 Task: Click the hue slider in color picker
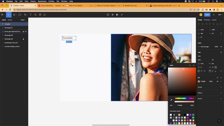[184, 98]
